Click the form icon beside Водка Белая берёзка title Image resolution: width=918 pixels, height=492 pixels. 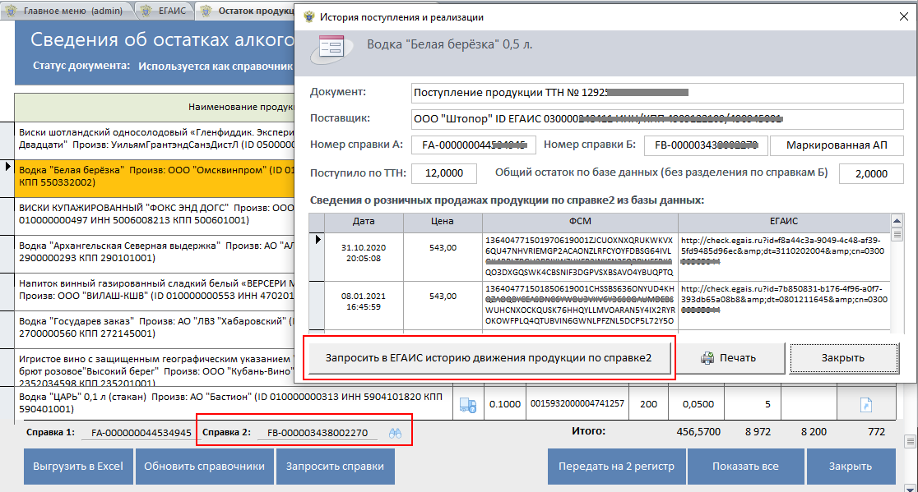(x=330, y=50)
